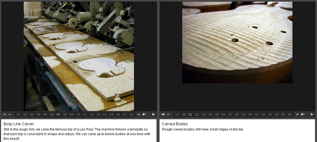This screenshot has width=317, height=142.
Task: Go to slide number 31
Action: (256, 114)
